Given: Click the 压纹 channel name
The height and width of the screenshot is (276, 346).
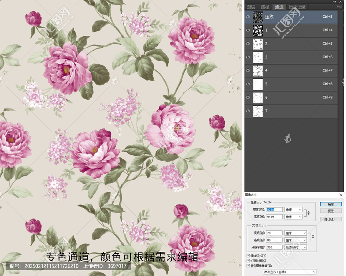Looking at the screenshot, I should pyautogui.click(x=269, y=17).
